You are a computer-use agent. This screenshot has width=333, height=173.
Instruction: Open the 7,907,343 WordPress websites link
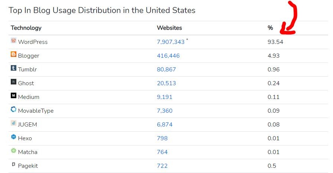pos(171,42)
